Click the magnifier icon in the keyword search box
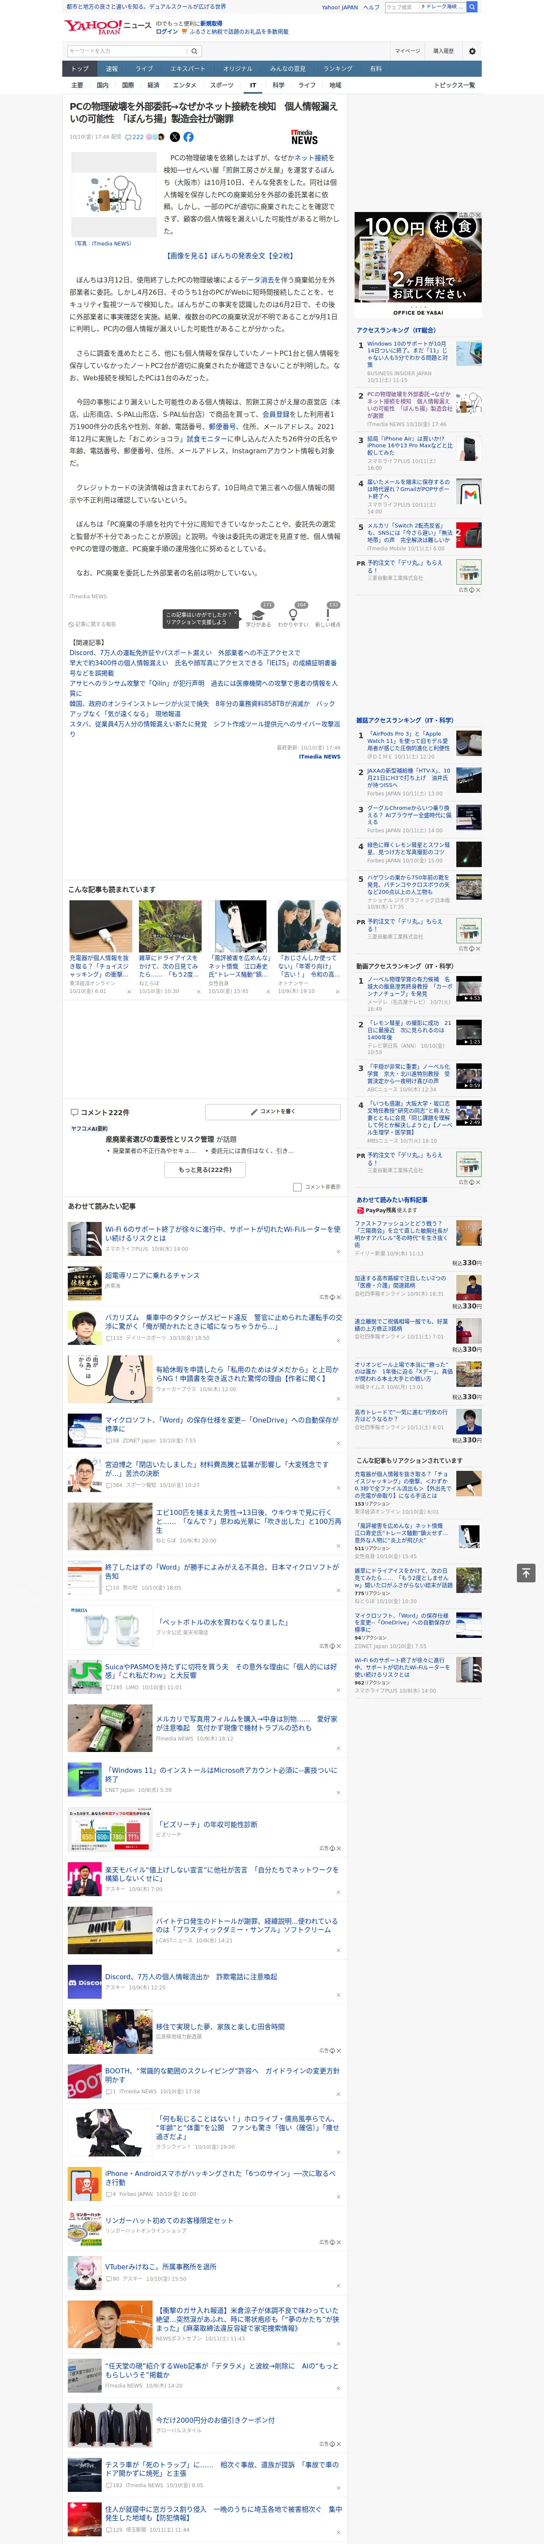This screenshot has width=544, height=2544. click(194, 50)
